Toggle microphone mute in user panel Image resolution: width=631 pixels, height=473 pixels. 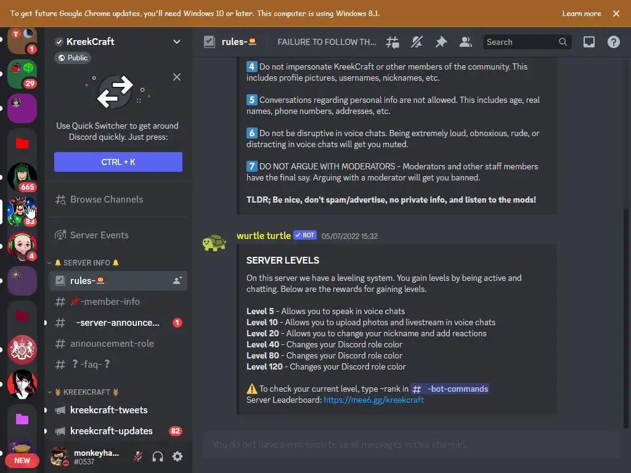point(138,456)
